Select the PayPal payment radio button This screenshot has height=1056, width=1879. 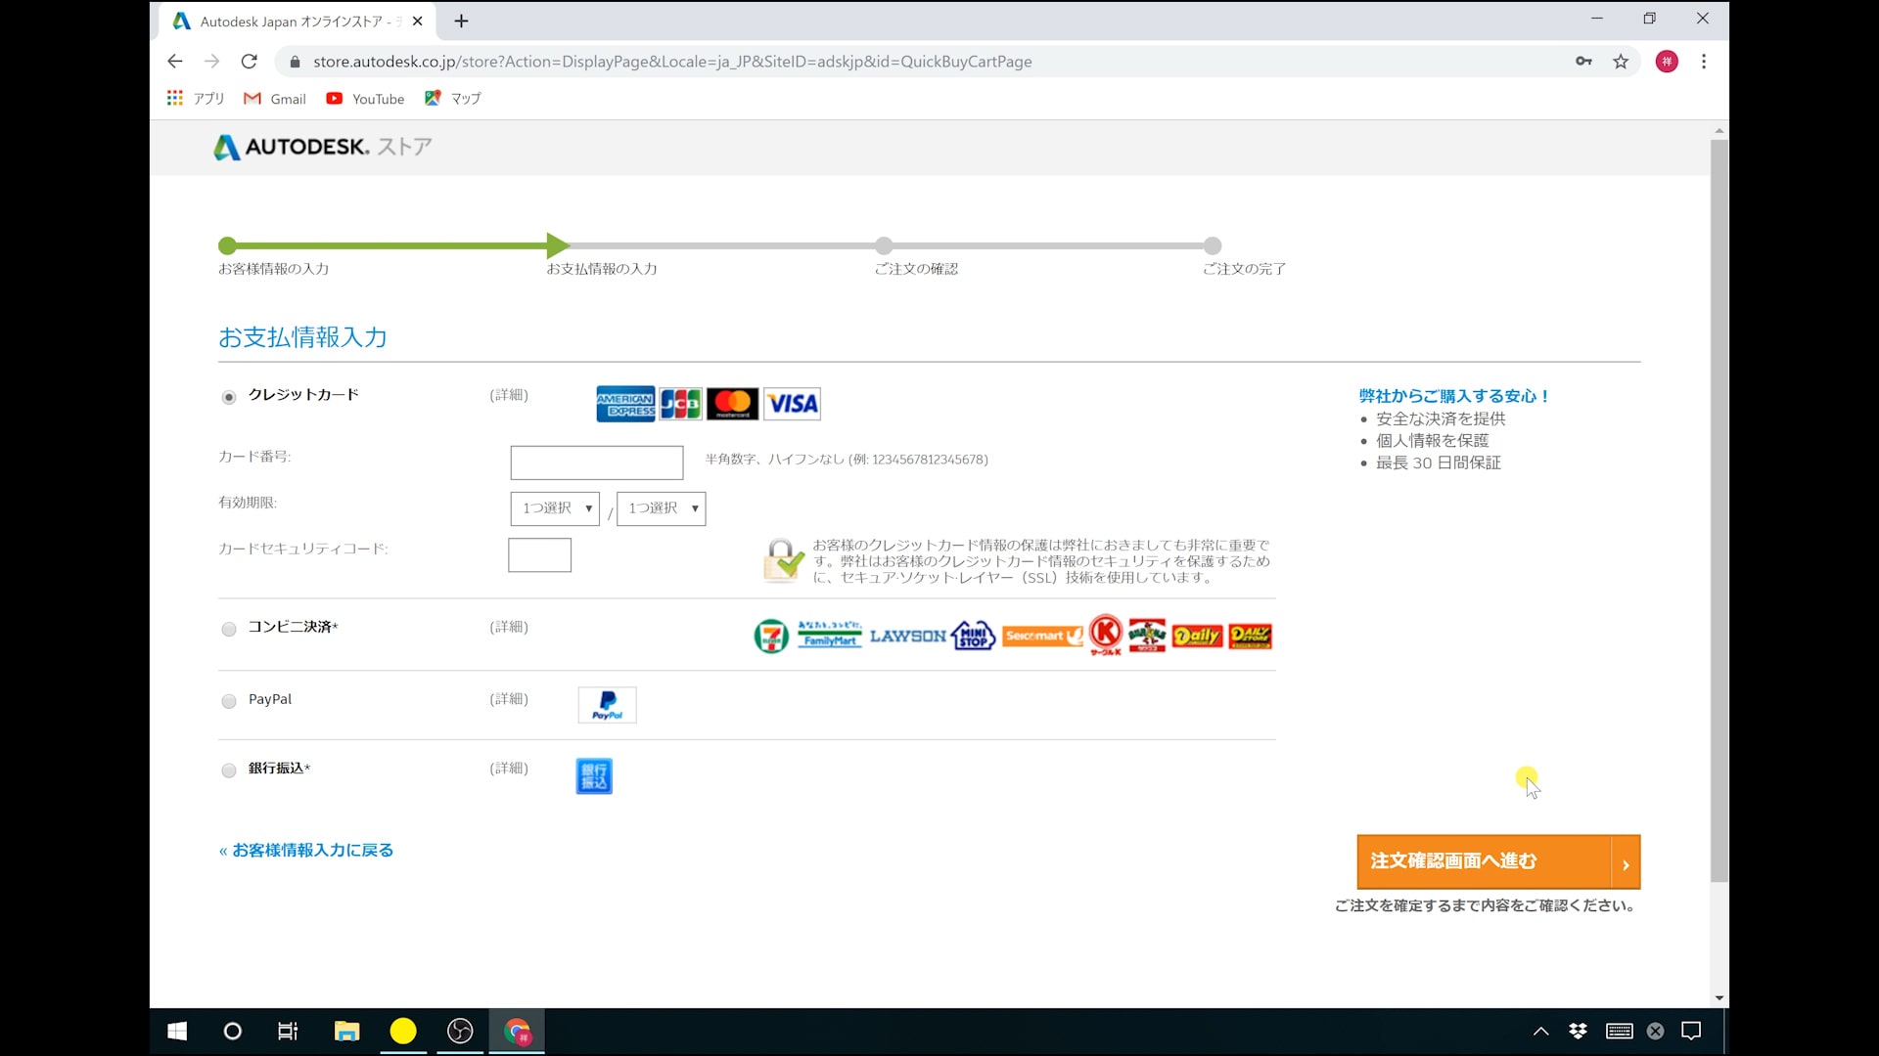pyautogui.click(x=229, y=701)
